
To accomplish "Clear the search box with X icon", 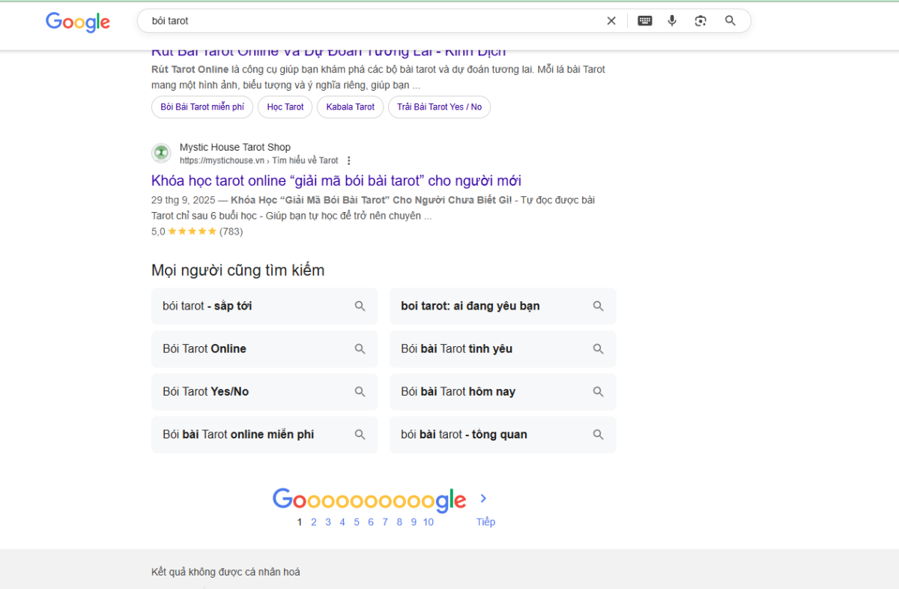I will pyautogui.click(x=611, y=21).
